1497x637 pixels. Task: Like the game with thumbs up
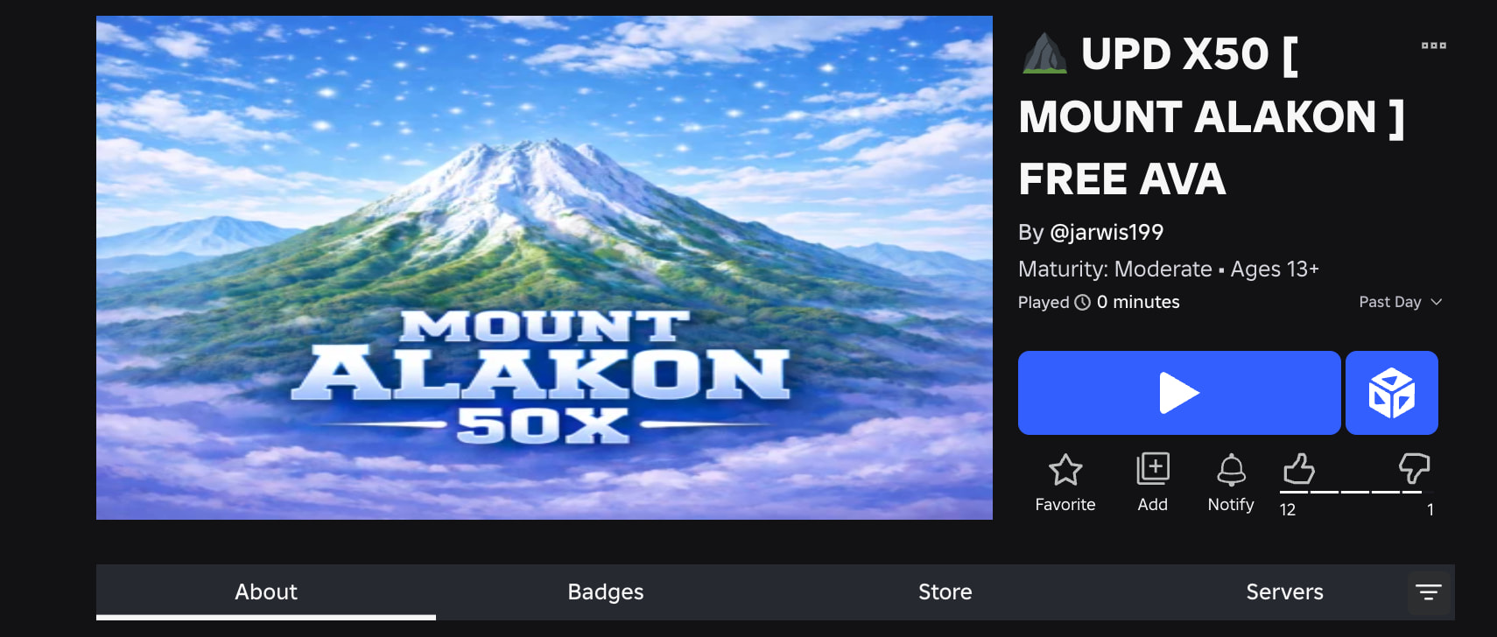(1298, 469)
